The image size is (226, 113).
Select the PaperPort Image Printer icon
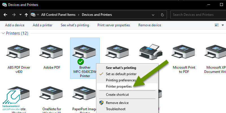(x=84, y=96)
